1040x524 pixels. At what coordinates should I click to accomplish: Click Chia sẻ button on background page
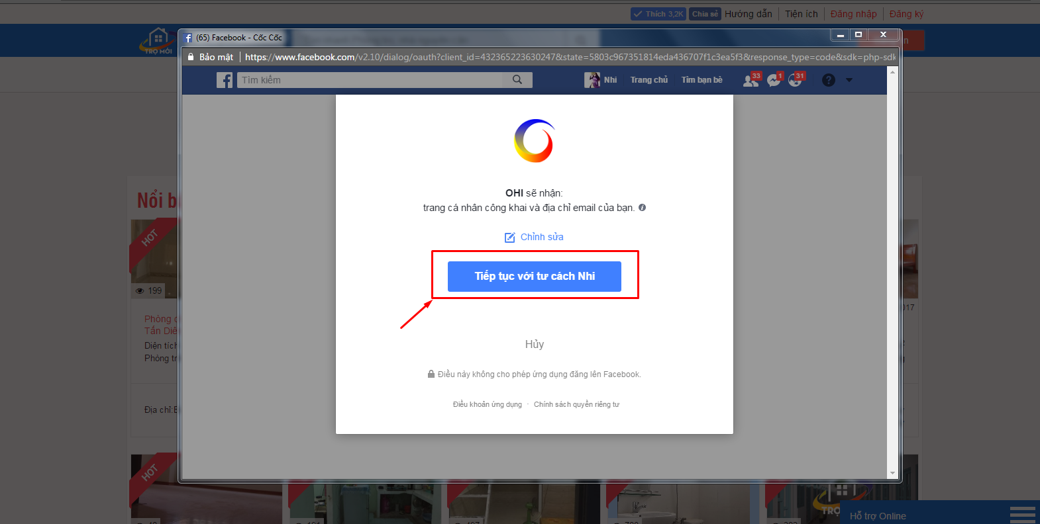point(705,14)
